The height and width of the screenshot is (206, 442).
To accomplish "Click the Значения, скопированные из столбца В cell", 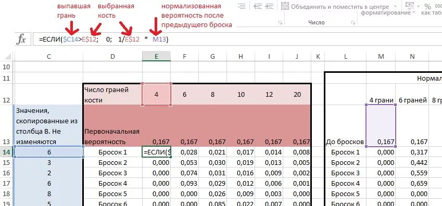I will click(x=49, y=126).
